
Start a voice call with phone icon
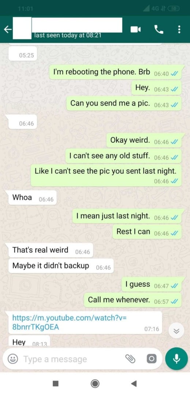pos(159,30)
